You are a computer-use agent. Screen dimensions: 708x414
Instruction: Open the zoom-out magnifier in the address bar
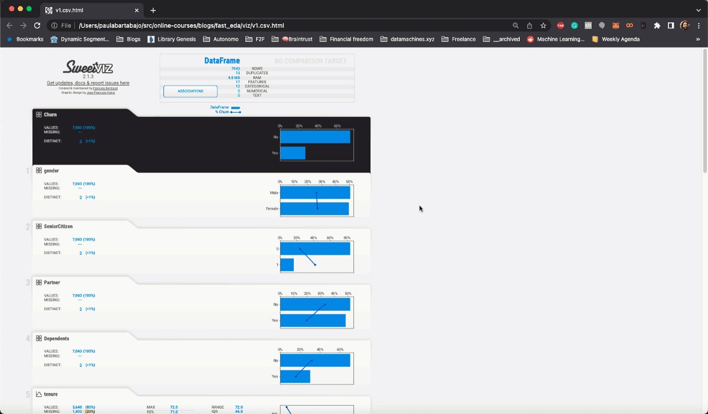click(x=516, y=25)
